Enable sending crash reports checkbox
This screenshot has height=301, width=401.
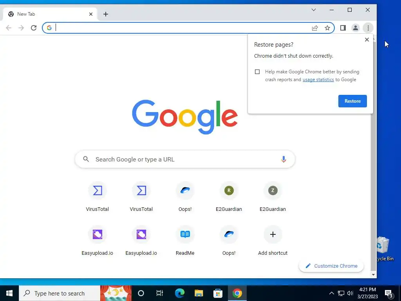click(x=257, y=72)
